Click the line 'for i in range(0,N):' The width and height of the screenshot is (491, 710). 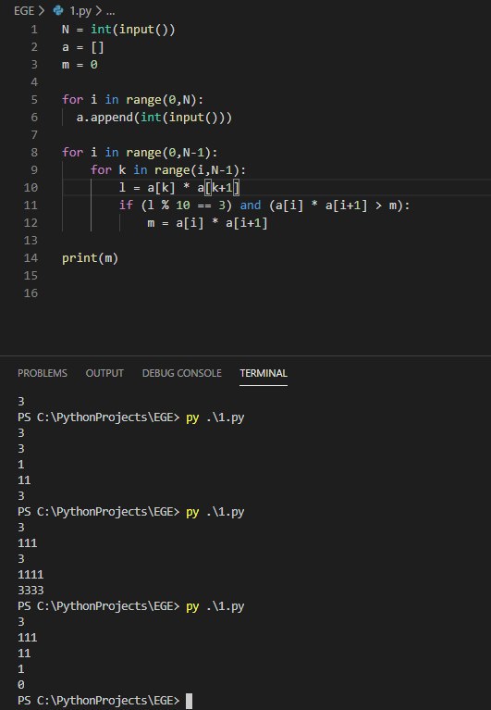[x=133, y=100]
